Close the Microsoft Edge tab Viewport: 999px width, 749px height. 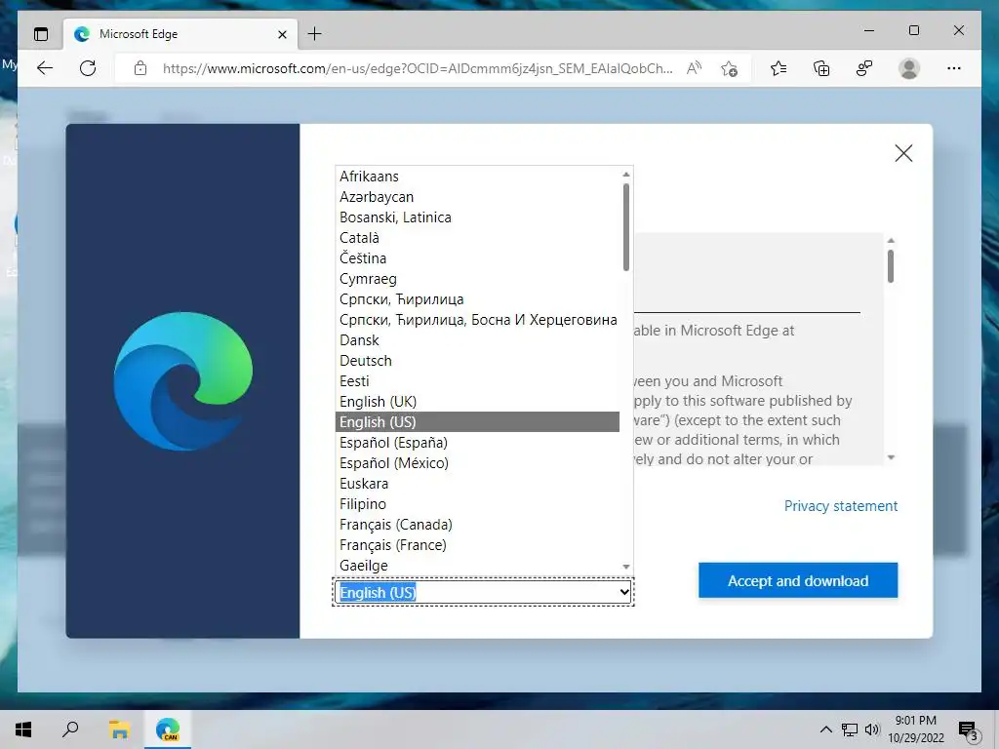click(x=282, y=34)
